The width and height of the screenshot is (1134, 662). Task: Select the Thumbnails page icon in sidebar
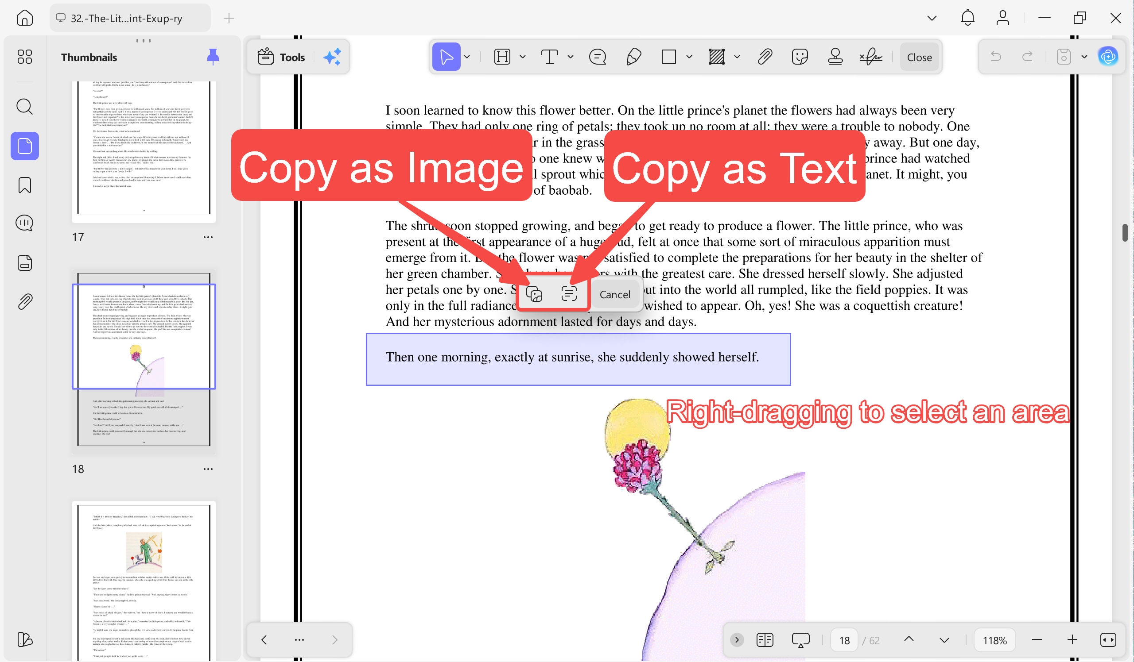click(x=24, y=146)
